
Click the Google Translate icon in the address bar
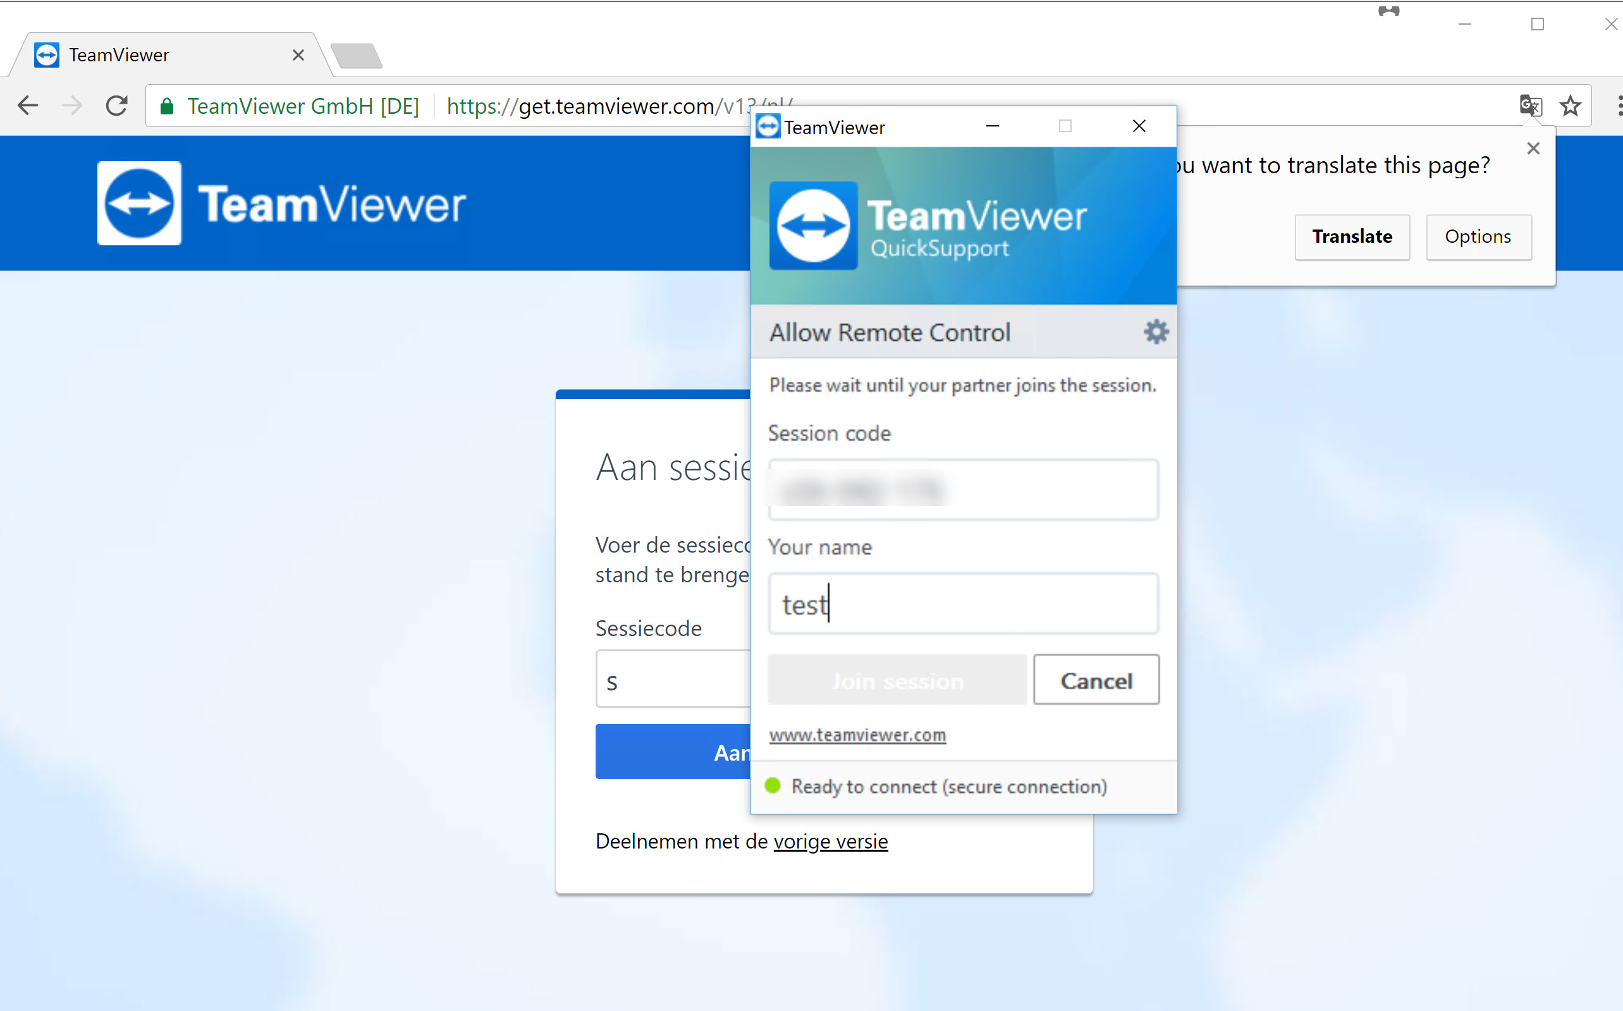1530,106
